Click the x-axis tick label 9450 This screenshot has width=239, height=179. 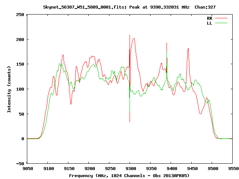coord(192,169)
